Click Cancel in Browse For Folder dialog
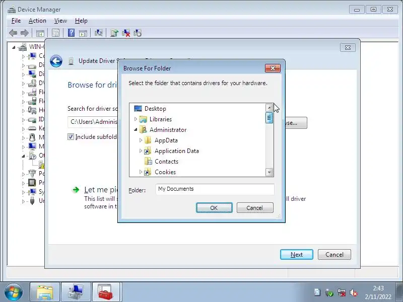This screenshot has height=302, width=403. [255, 208]
